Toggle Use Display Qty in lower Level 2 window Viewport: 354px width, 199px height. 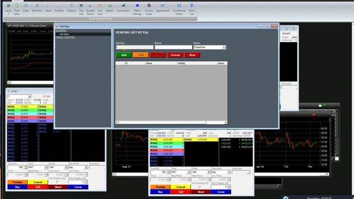[200, 187]
